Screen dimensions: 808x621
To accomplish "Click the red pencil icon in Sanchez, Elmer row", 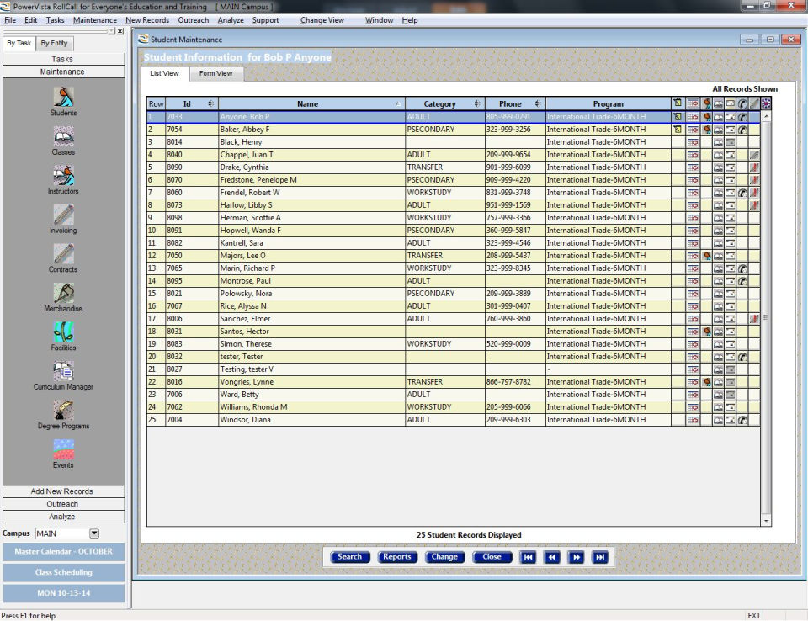I will 754,319.
